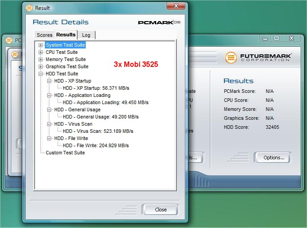Collapse the HDD - General Usage branch
The image size is (307, 228).
[x=49, y=110]
